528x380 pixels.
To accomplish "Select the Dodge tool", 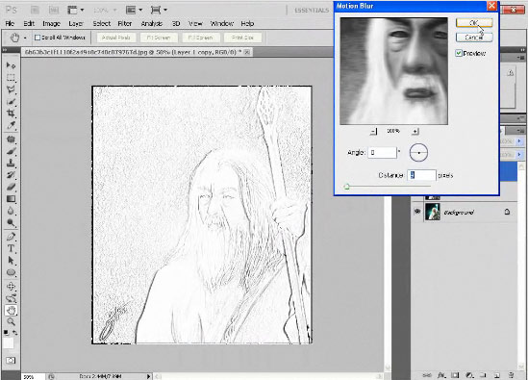I will tap(11, 222).
